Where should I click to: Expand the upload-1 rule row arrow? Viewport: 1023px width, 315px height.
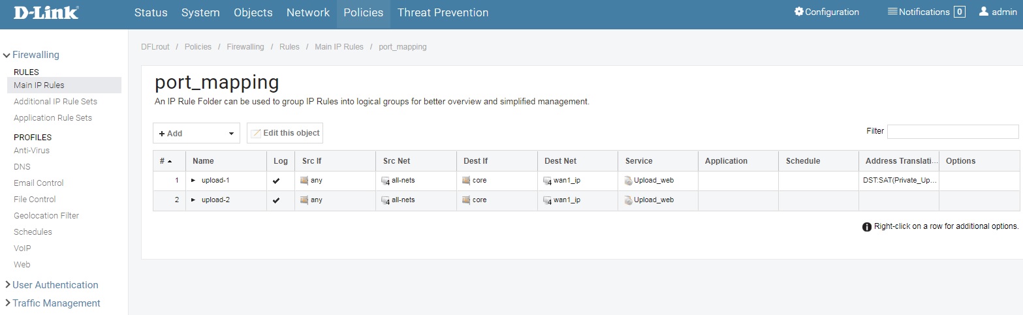193,181
